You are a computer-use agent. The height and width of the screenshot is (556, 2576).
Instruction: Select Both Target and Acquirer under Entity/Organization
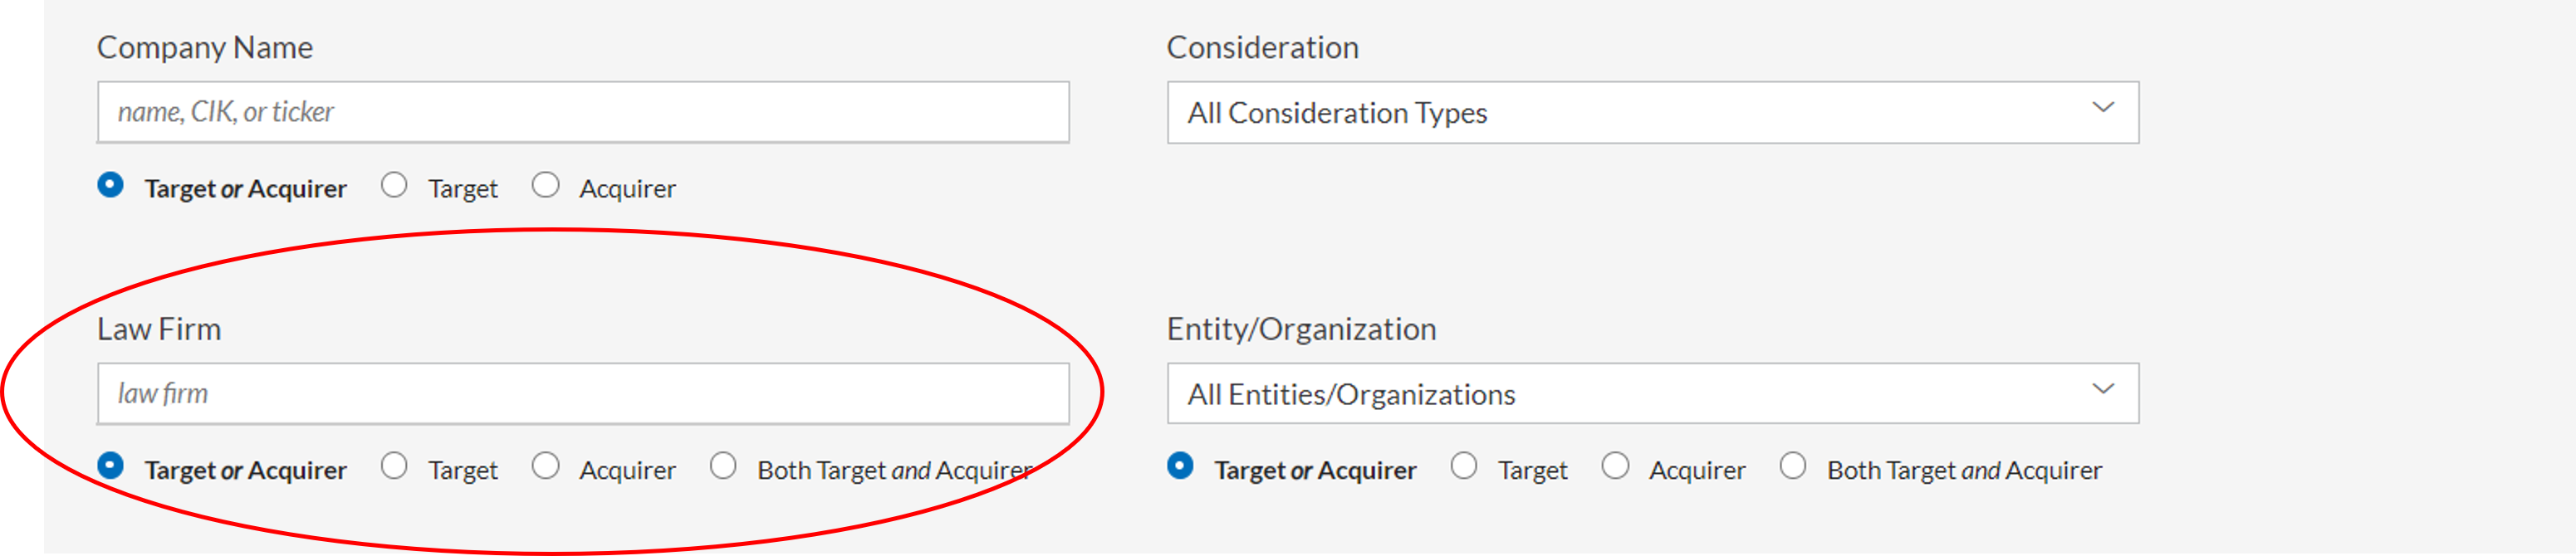coord(1793,467)
